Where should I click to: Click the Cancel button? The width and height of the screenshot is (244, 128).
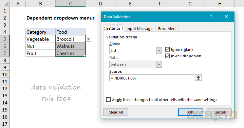[219, 112]
